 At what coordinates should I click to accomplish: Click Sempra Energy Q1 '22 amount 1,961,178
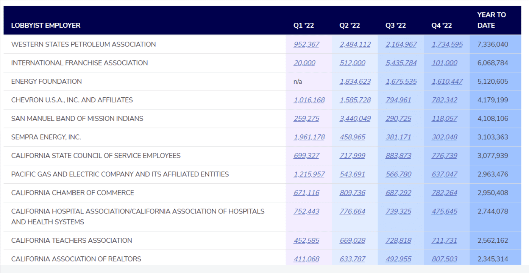tap(309, 137)
